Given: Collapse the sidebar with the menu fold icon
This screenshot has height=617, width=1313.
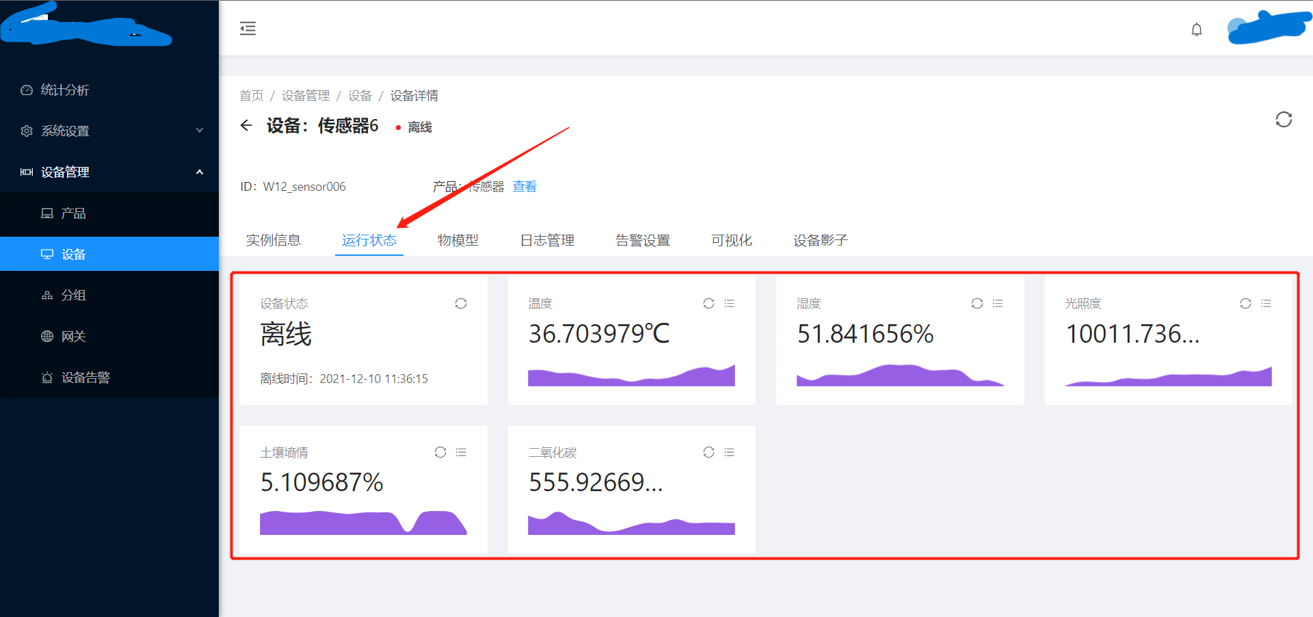Looking at the screenshot, I should tap(248, 28).
